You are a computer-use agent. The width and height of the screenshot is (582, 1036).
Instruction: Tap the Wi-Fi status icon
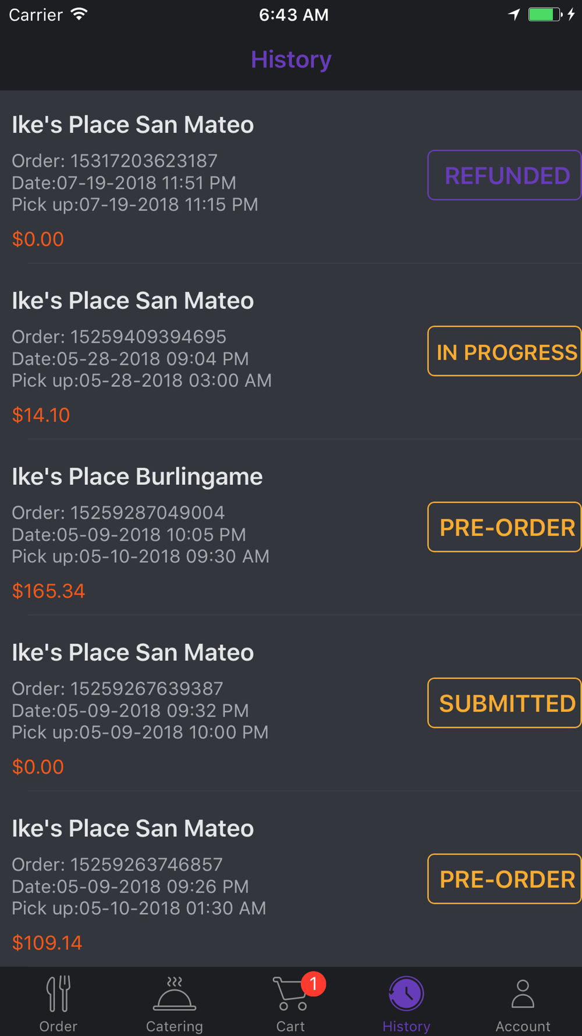pos(79,15)
